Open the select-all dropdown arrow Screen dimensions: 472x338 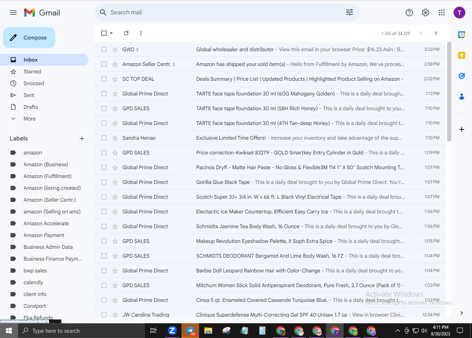(111, 33)
